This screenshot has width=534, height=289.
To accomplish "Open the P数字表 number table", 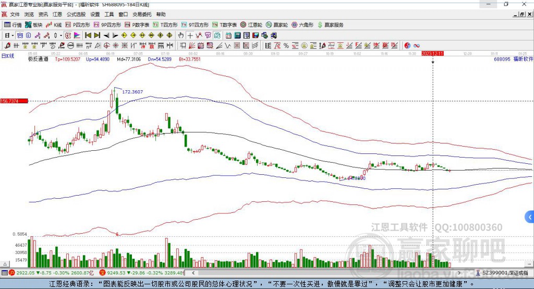I will click(137, 25).
